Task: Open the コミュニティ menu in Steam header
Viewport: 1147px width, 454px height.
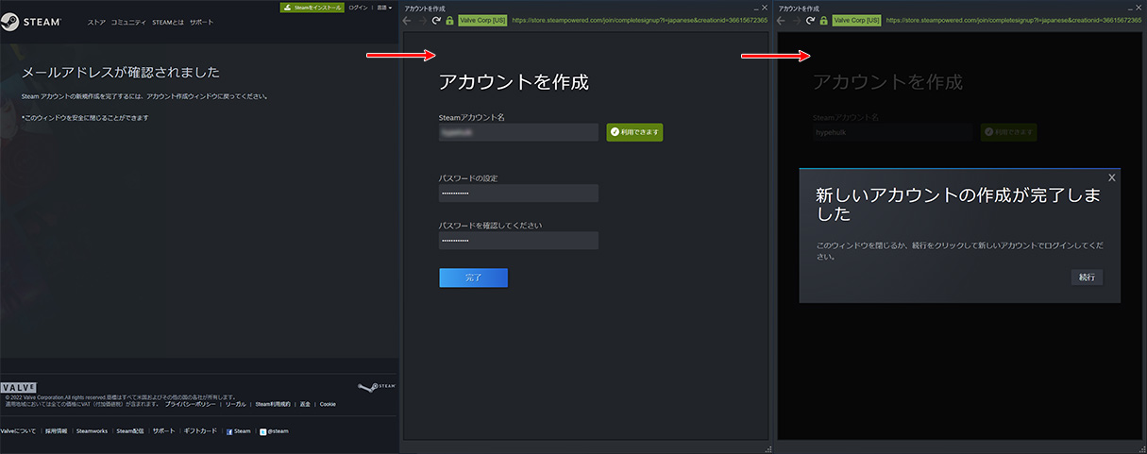Action: coord(128,22)
